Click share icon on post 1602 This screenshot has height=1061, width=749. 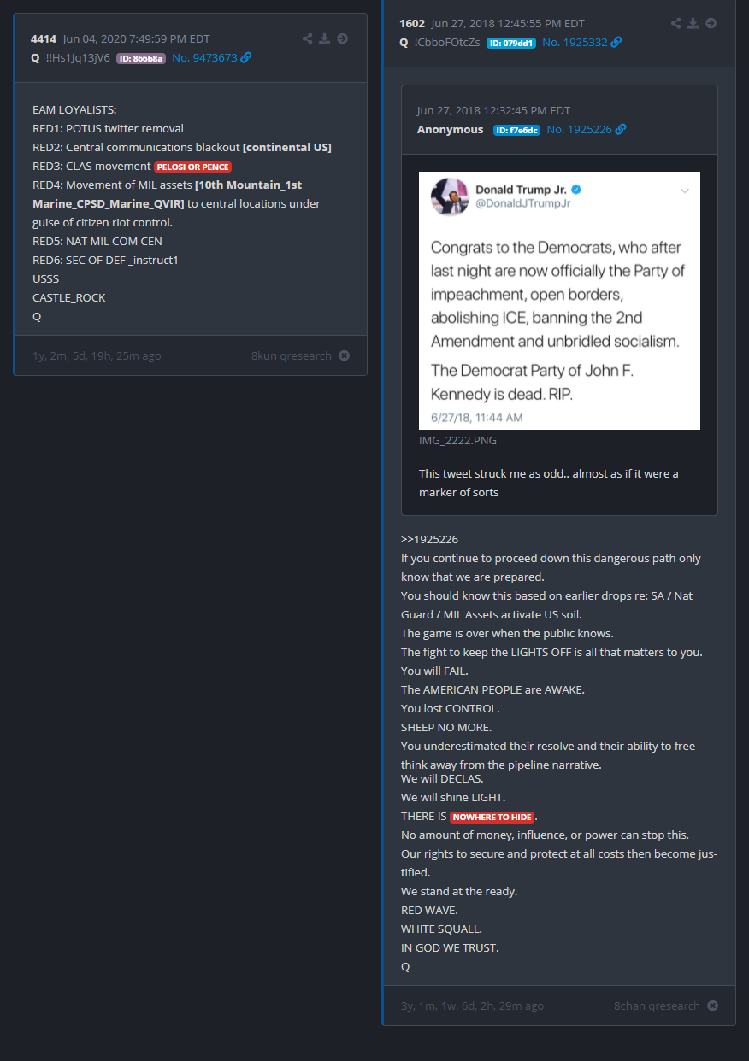pos(676,23)
